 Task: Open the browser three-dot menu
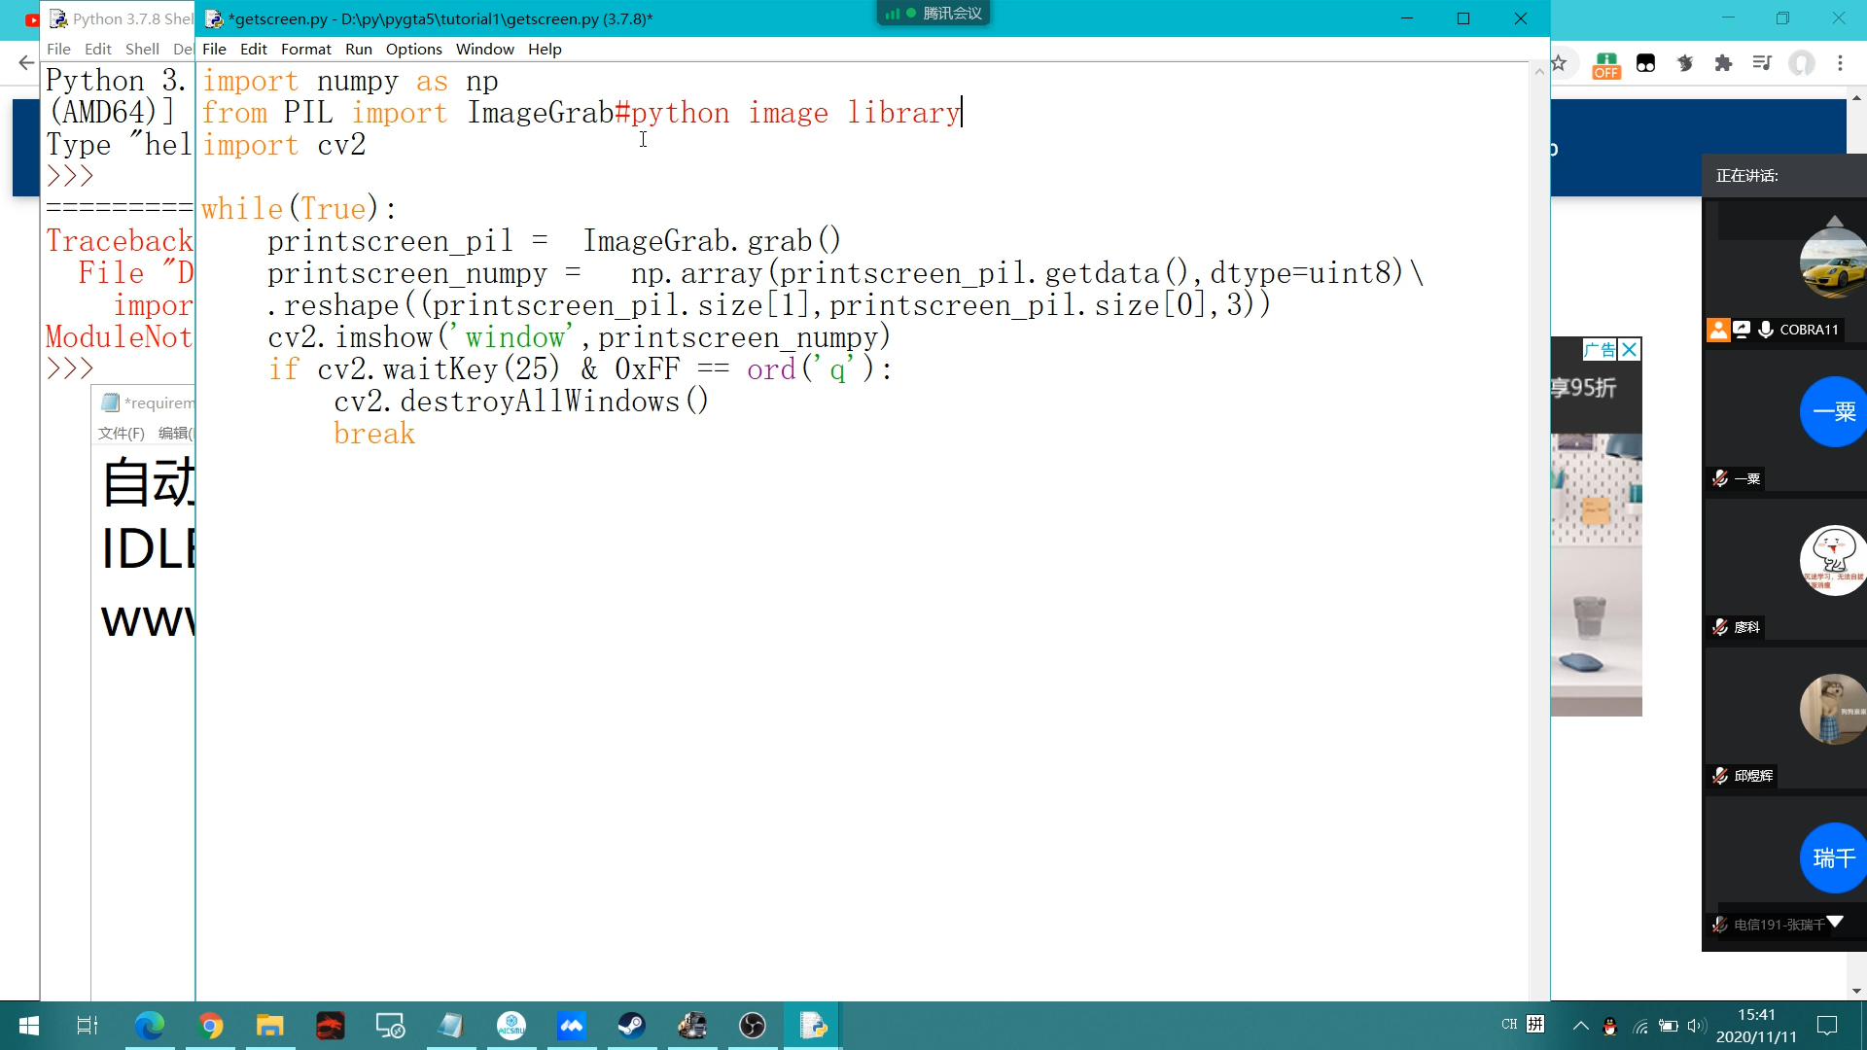click(x=1840, y=63)
